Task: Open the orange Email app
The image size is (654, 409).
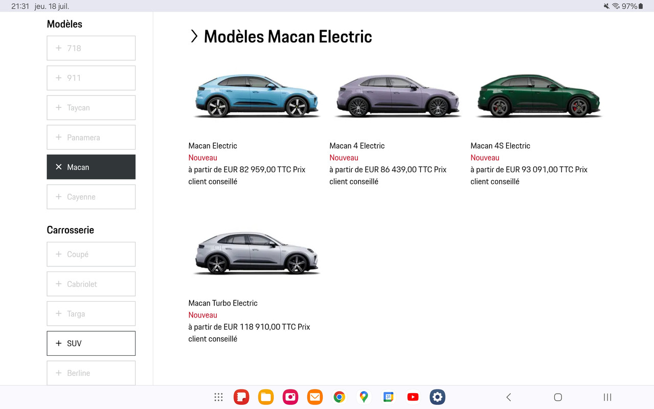Action: point(315,397)
